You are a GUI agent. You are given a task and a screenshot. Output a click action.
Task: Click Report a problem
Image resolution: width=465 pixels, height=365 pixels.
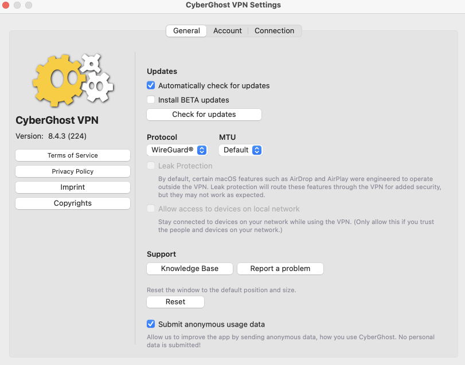pyautogui.click(x=280, y=268)
